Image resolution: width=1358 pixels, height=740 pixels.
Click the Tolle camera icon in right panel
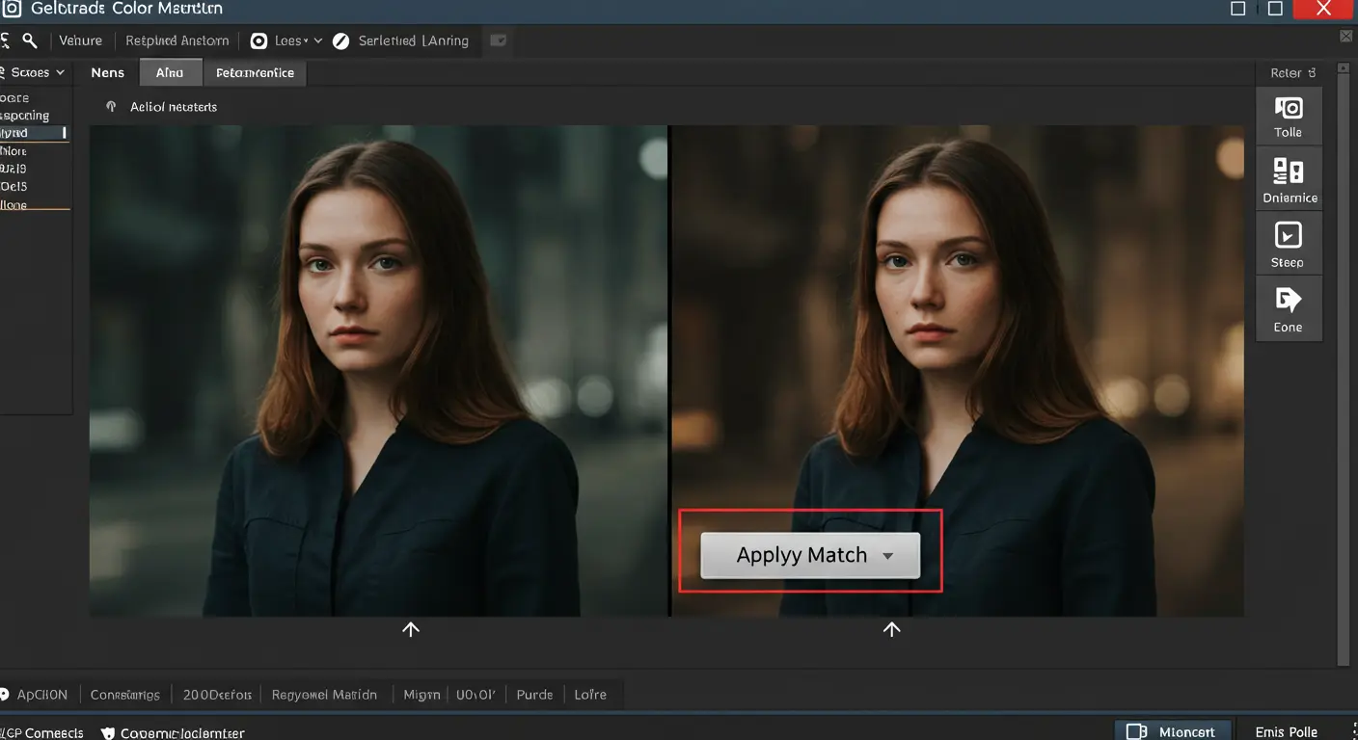tap(1289, 107)
